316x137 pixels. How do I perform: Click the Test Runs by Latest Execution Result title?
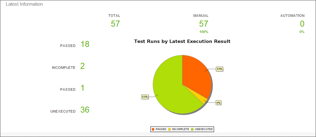[182, 41]
